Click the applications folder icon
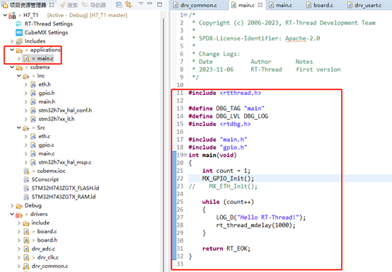392x272 pixels. pos(19,50)
